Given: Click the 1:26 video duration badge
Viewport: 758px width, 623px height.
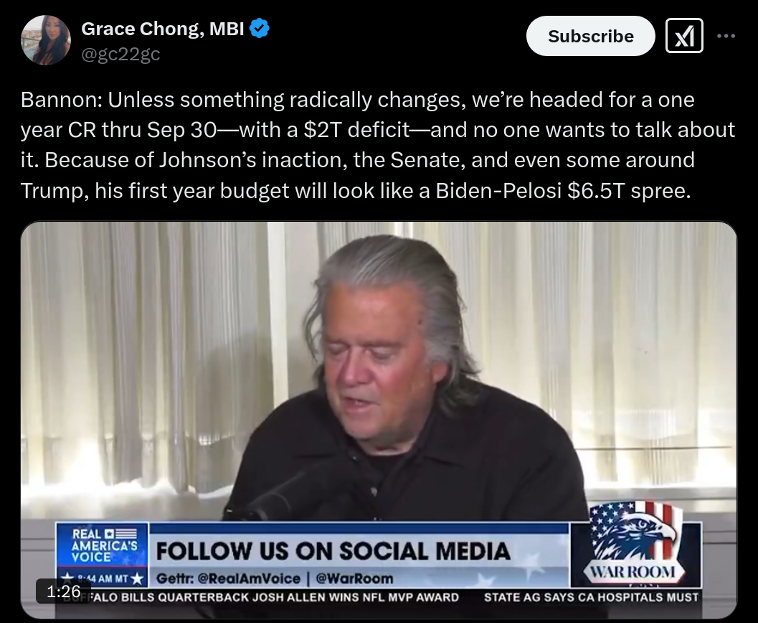Looking at the screenshot, I should click(63, 591).
